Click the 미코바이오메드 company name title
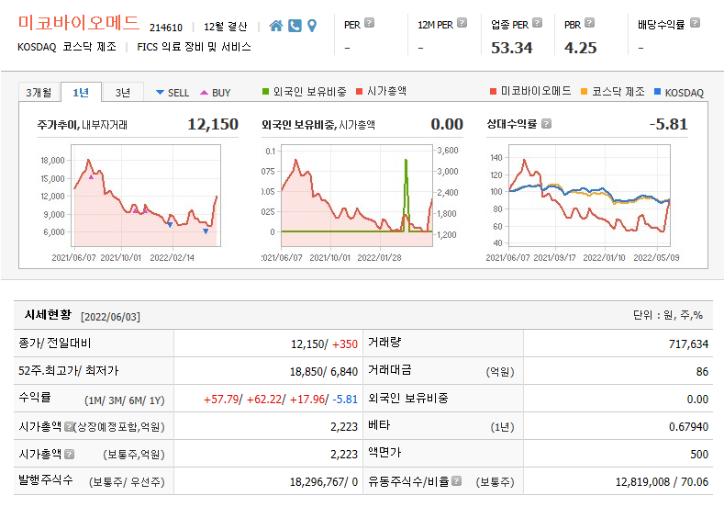This screenshot has width=724, height=507. pyautogui.click(x=79, y=23)
